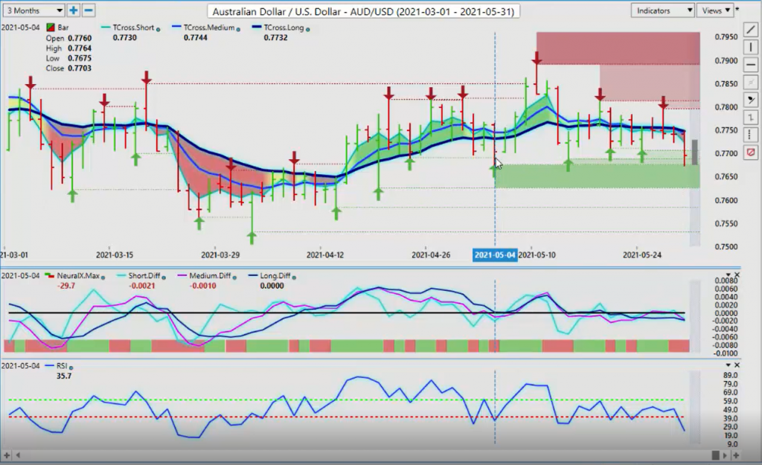
Task: Select the horizontal line drawing tool
Action: [x=750, y=64]
